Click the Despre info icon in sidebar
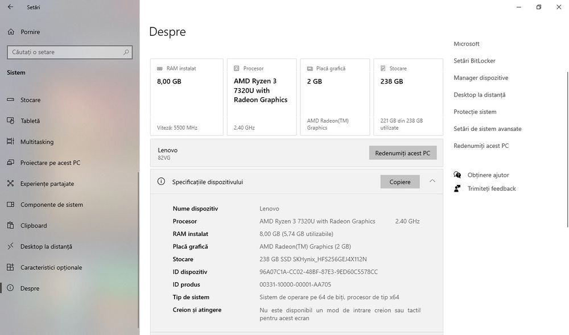 (10, 288)
